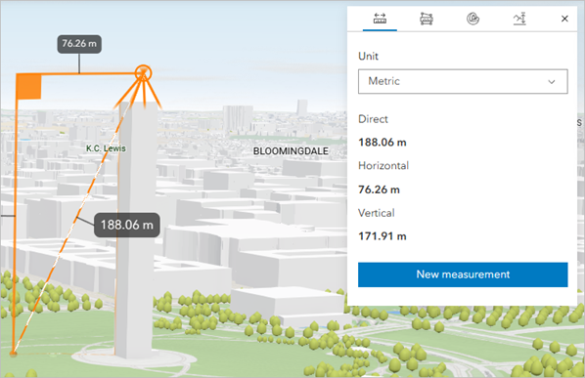This screenshot has width=585, height=378.
Task: Click the orange right-angle square marker
Action: click(28, 86)
